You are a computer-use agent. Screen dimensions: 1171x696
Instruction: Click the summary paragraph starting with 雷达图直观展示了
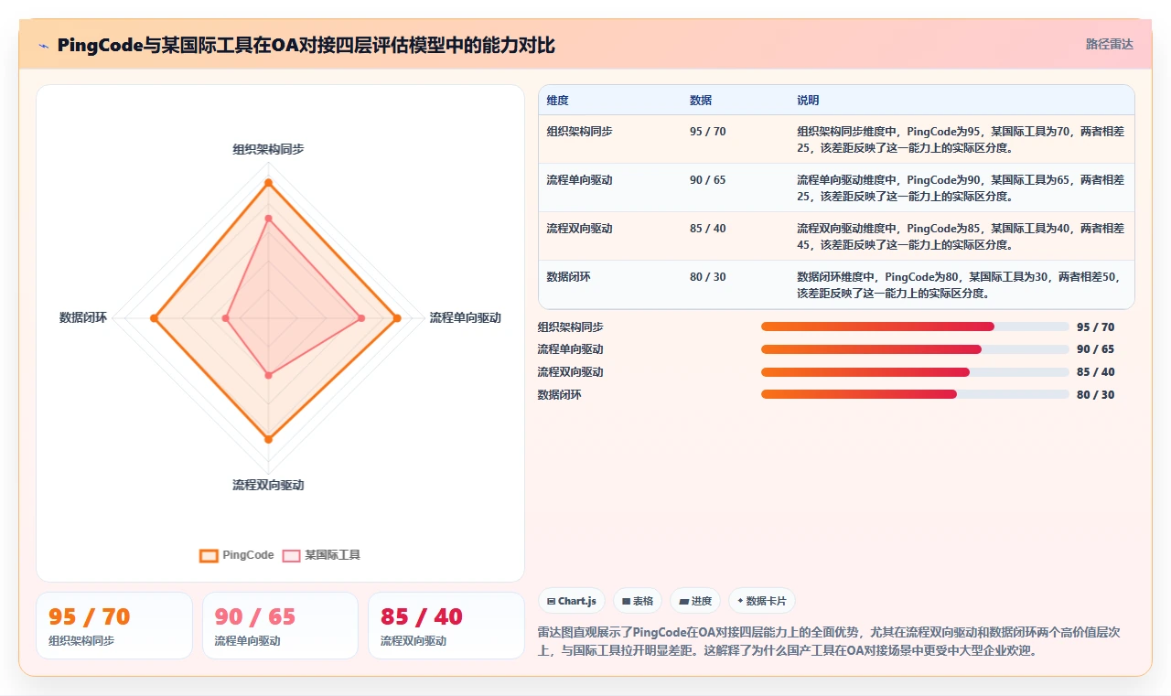[x=831, y=642]
